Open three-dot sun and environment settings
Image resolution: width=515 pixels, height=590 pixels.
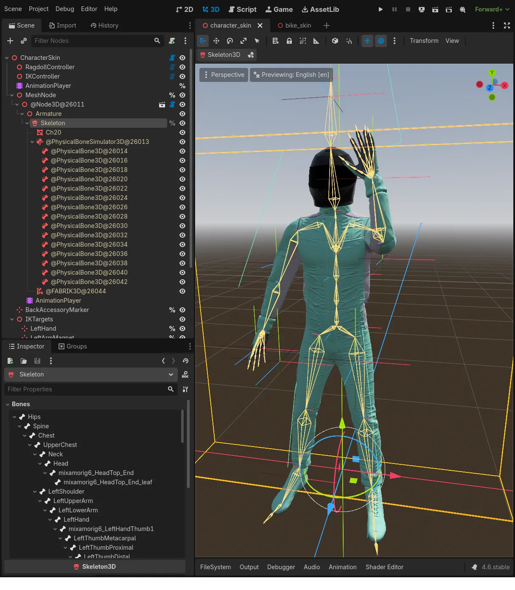tap(395, 41)
